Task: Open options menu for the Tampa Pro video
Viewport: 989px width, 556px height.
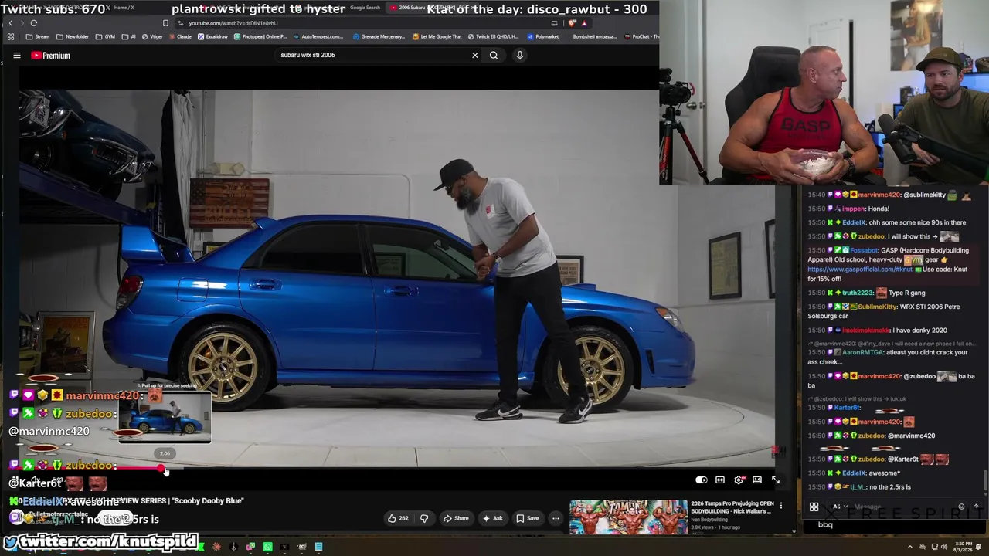Action: (x=781, y=506)
